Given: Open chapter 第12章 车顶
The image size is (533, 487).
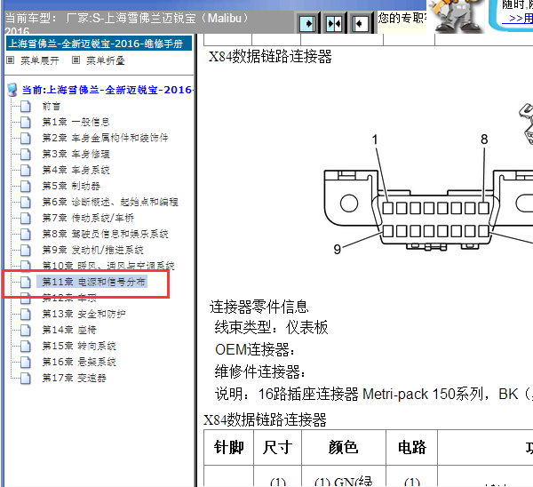Looking at the screenshot, I should tap(69, 298).
